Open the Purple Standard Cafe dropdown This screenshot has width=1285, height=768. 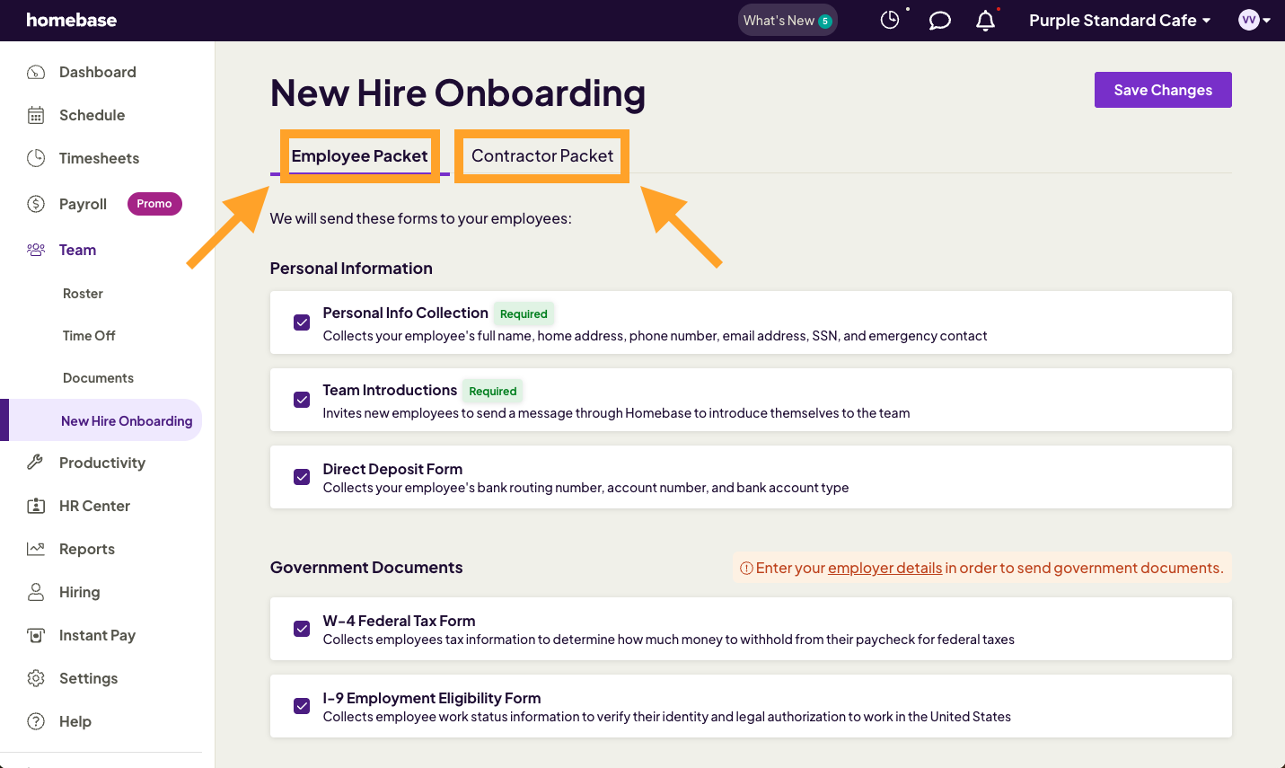tap(1119, 19)
